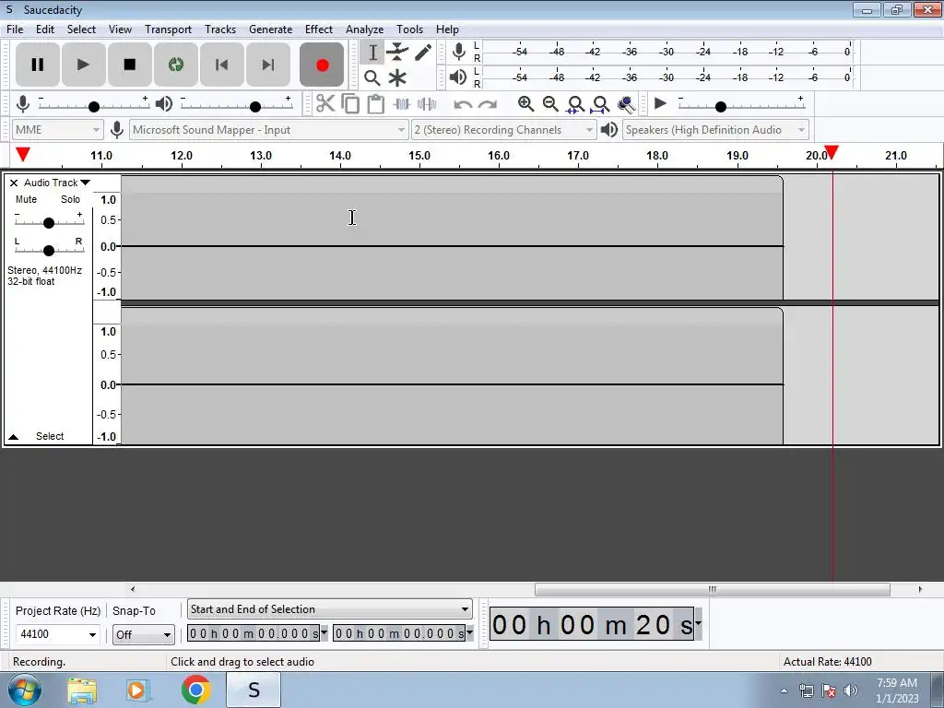The height and width of the screenshot is (708, 944).
Task: Adjust the playback speed slider
Action: coord(721,107)
